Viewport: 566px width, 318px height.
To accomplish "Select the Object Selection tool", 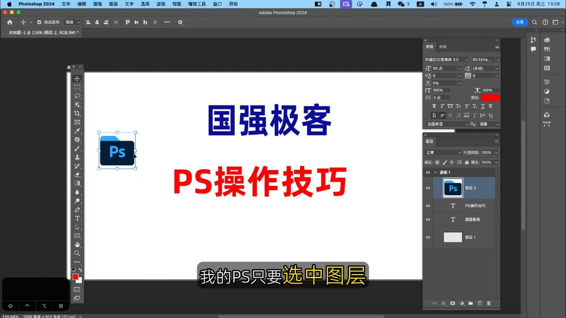I will point(77,104).
